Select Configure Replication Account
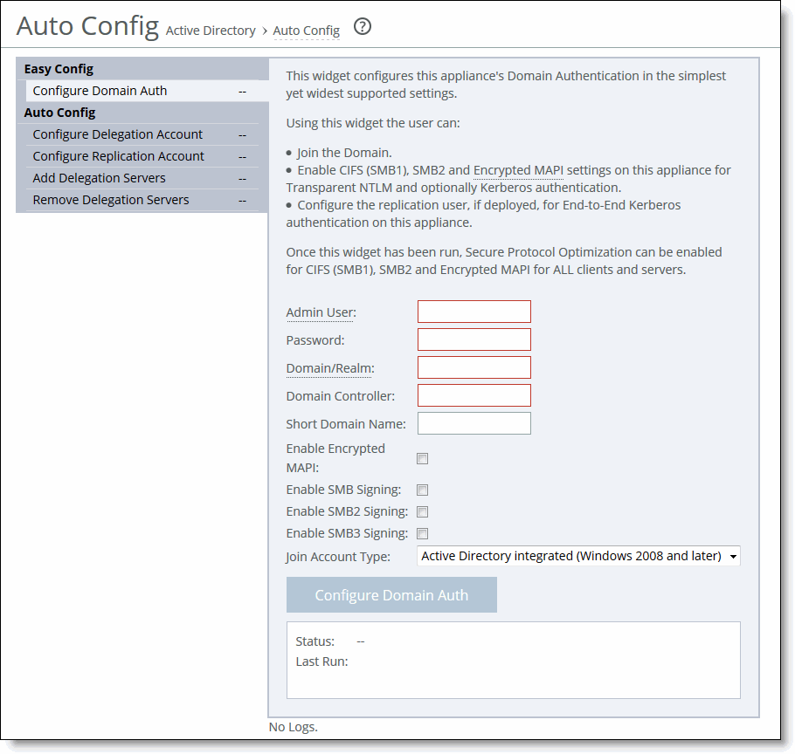This screenshot has width=795, height=754. (x=117, y=155)
